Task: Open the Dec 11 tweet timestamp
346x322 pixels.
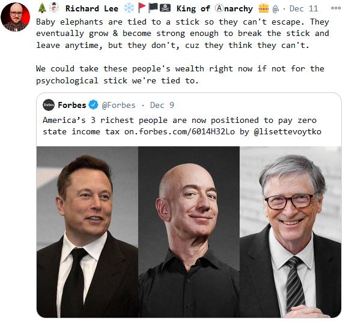Action: [303, 8]
